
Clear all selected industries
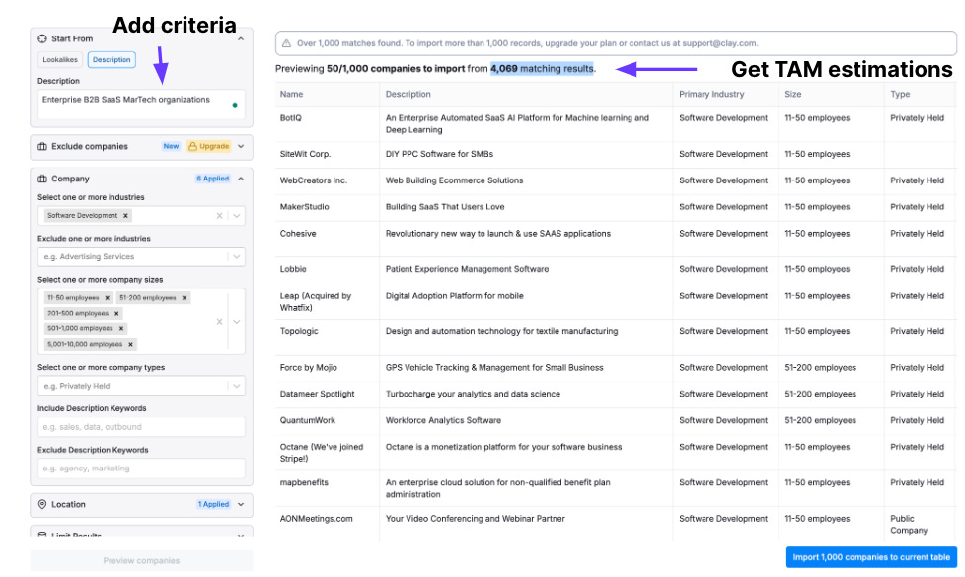pyautogui.click(x=219, y=216)
